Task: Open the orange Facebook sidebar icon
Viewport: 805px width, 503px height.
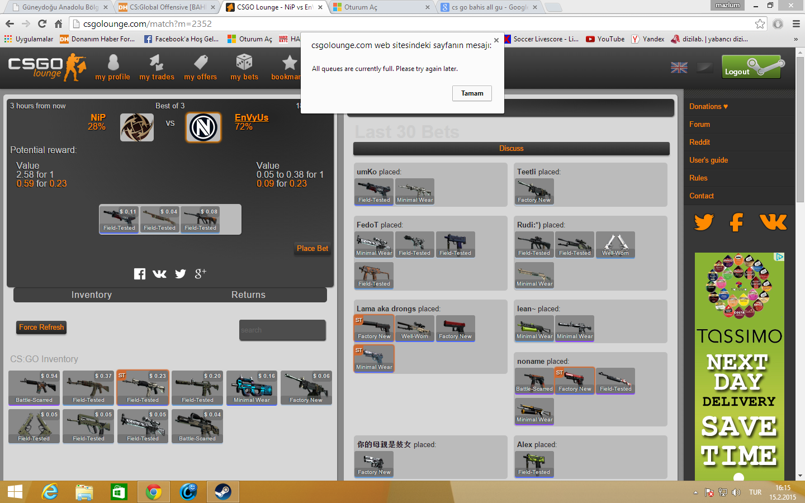Action: pos(737,222)
